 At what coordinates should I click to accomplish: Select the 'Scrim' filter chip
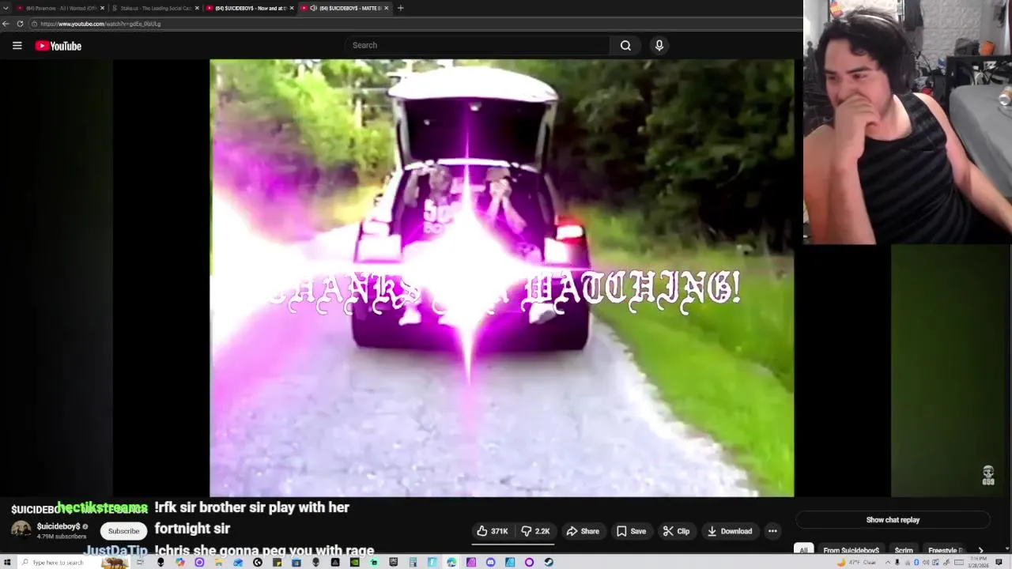click(x=904, y=550)
